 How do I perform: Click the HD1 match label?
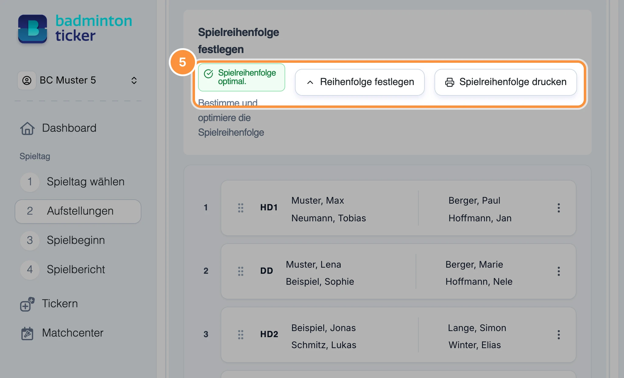click(269, 208)
